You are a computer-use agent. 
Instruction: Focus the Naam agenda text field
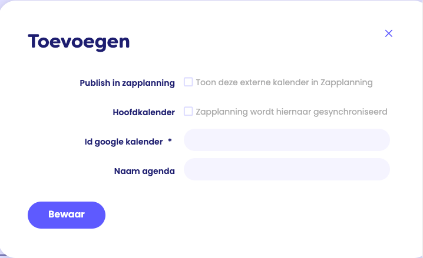[x=287, y=169]
